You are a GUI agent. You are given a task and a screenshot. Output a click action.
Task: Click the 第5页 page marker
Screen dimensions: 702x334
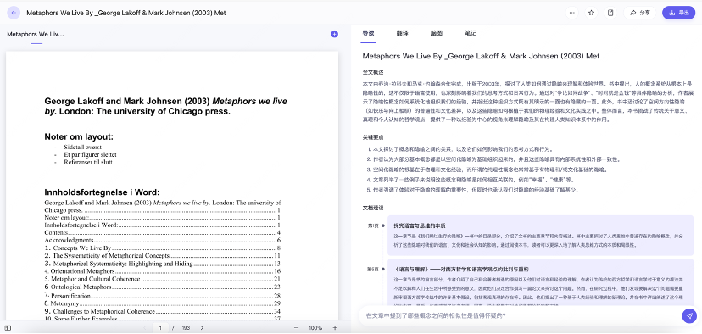[372, 269]
